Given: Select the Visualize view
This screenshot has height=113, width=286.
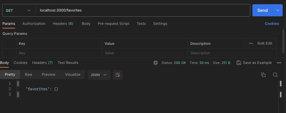Looking at the screenshot, I should [73, 75].
